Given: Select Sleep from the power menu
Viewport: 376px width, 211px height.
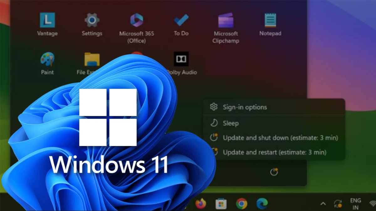Looking at the screenshot, I should 231,123.
